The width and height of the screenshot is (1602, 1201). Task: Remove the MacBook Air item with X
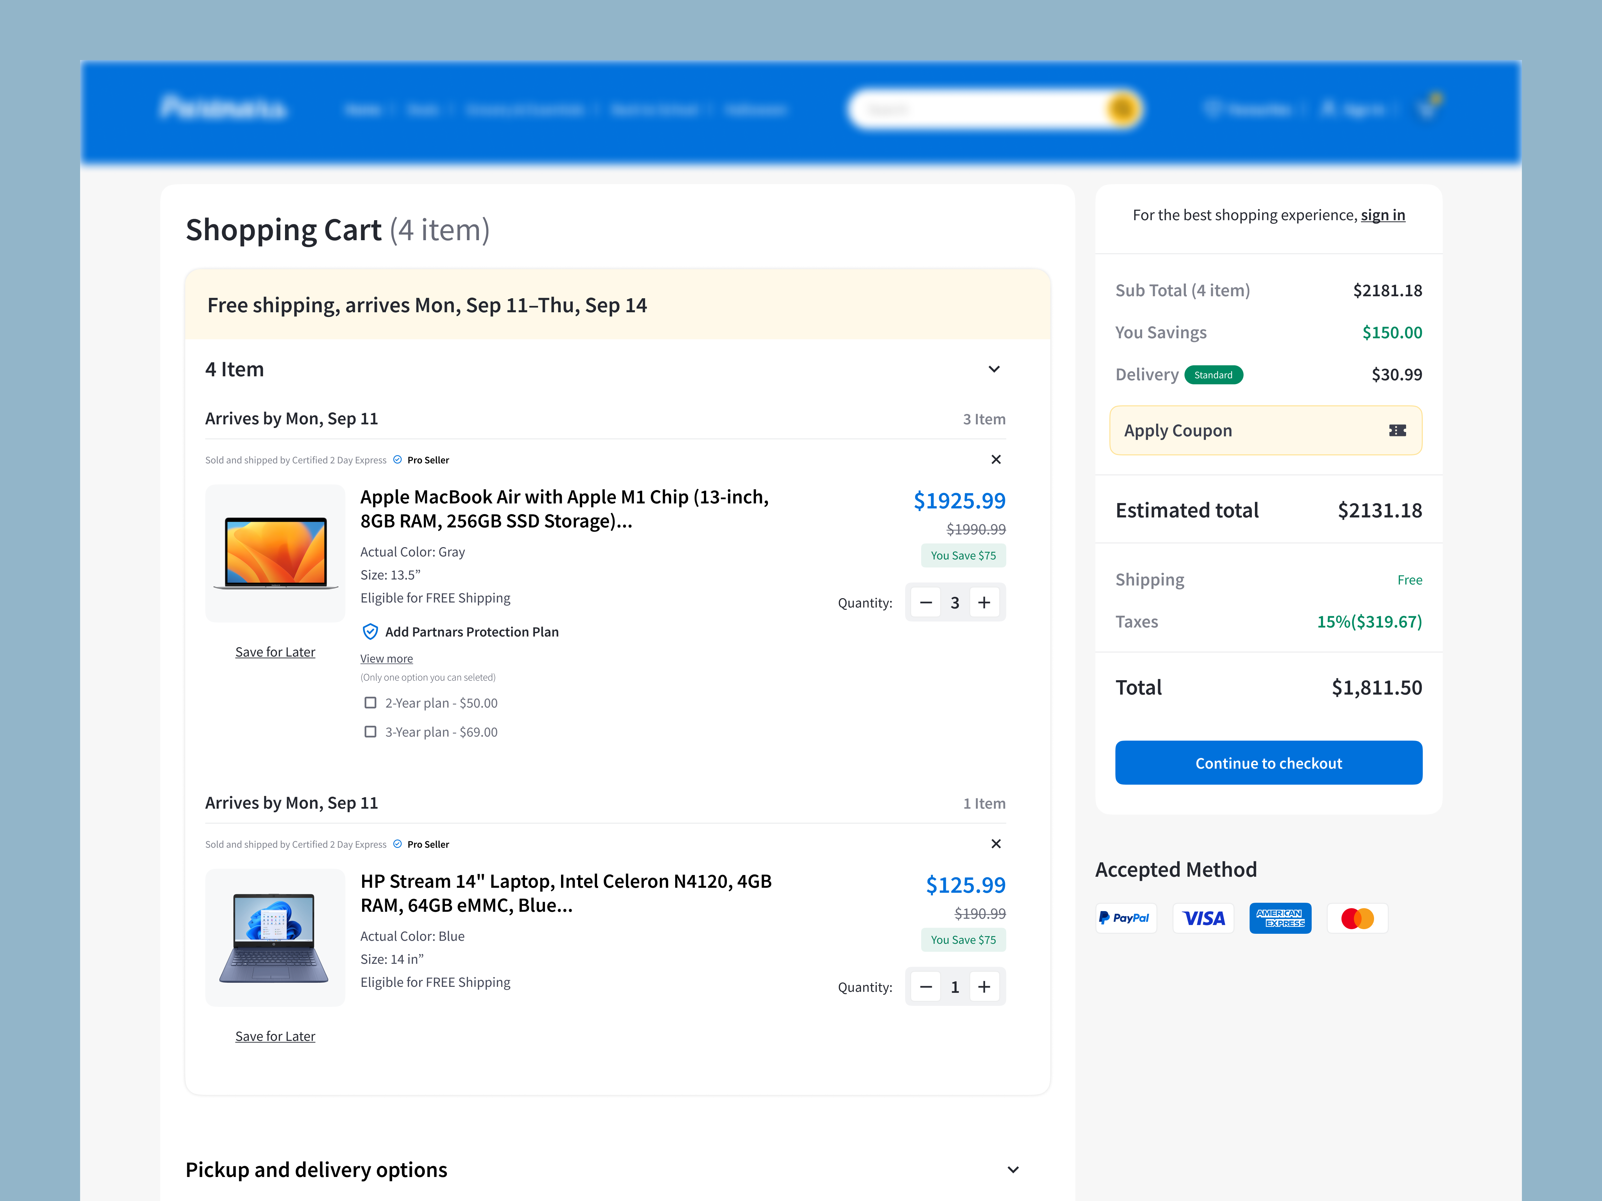[x=996, y=460]
